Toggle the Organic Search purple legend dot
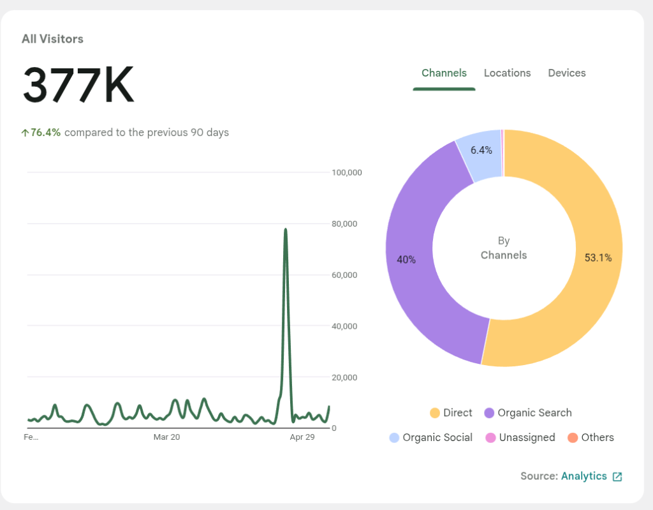 489,413
